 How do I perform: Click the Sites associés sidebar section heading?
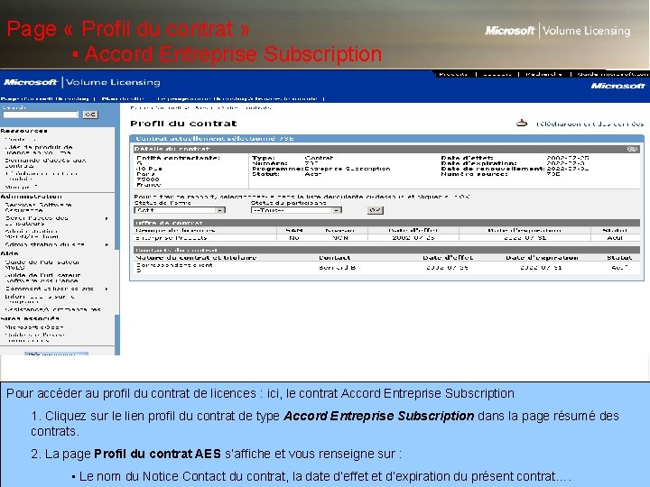tap(30, 318)
